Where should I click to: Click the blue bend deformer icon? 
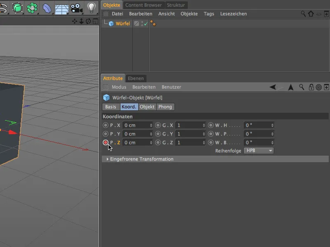click(47, 8)
